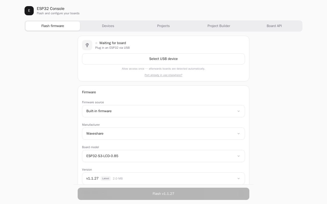Open the Version dropdown showing v1.1.27
Viewport: 327px width, 204px height.
(163, 178)
